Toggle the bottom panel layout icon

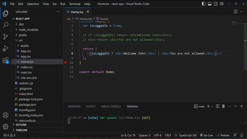pyautogui.click(x=210, y=4)
